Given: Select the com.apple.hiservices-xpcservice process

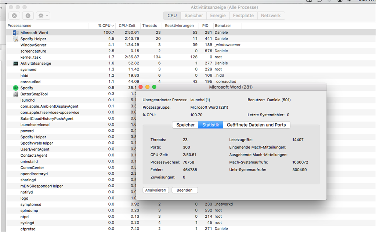Looking at the screenshot, I should click(x=71, y=112).
